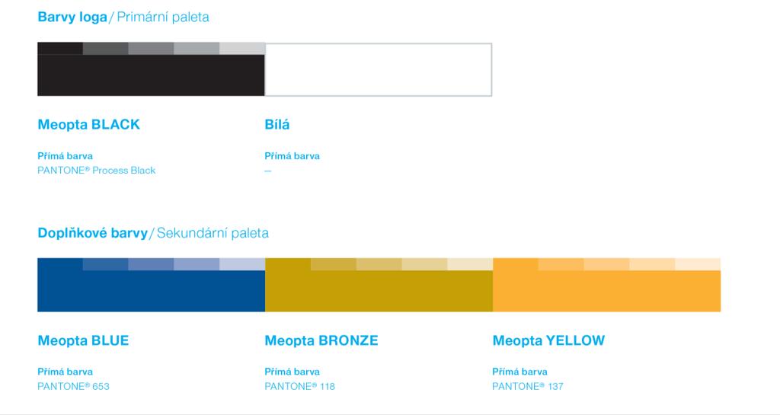Click the lightest yellow tint swatch
This screenshot has height=415, width=780.
click(698, 264)
